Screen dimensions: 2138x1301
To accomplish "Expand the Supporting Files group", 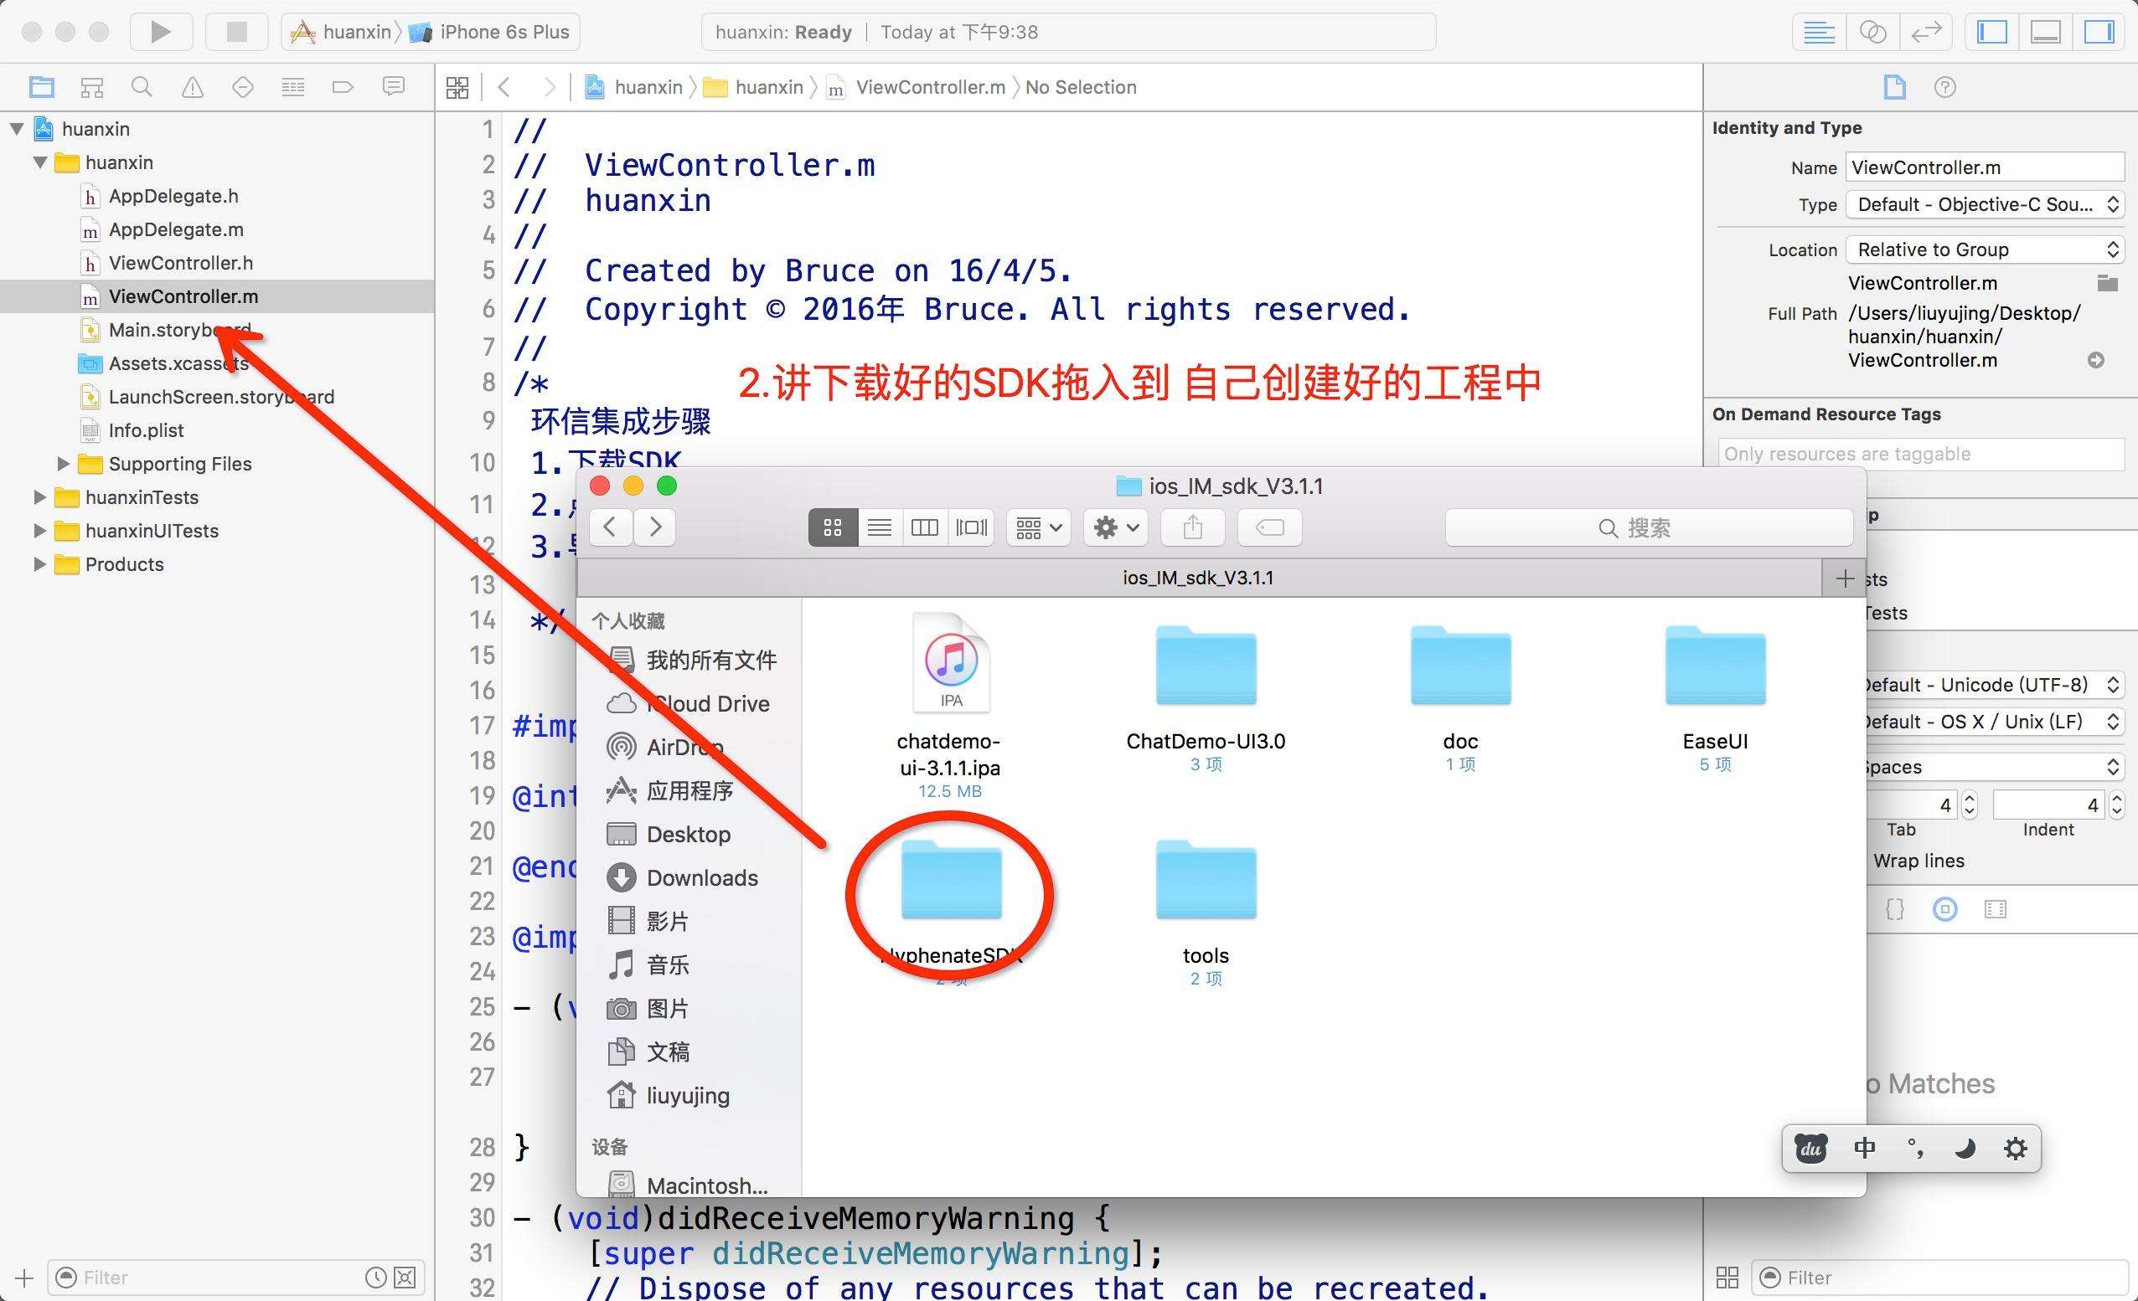I will [x=63, y=463].
